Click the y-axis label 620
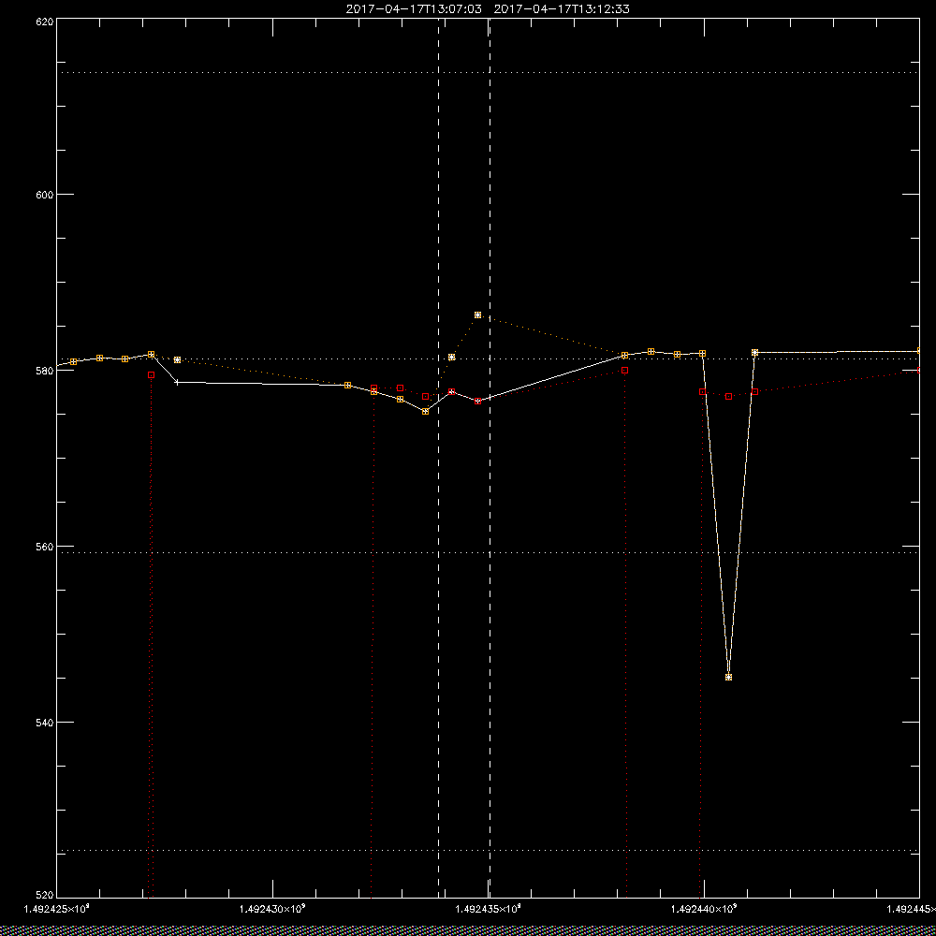Screen dimensions: 936x936 tap(46, 21)
